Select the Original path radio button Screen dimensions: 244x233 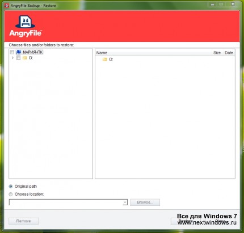coord(11,187)
